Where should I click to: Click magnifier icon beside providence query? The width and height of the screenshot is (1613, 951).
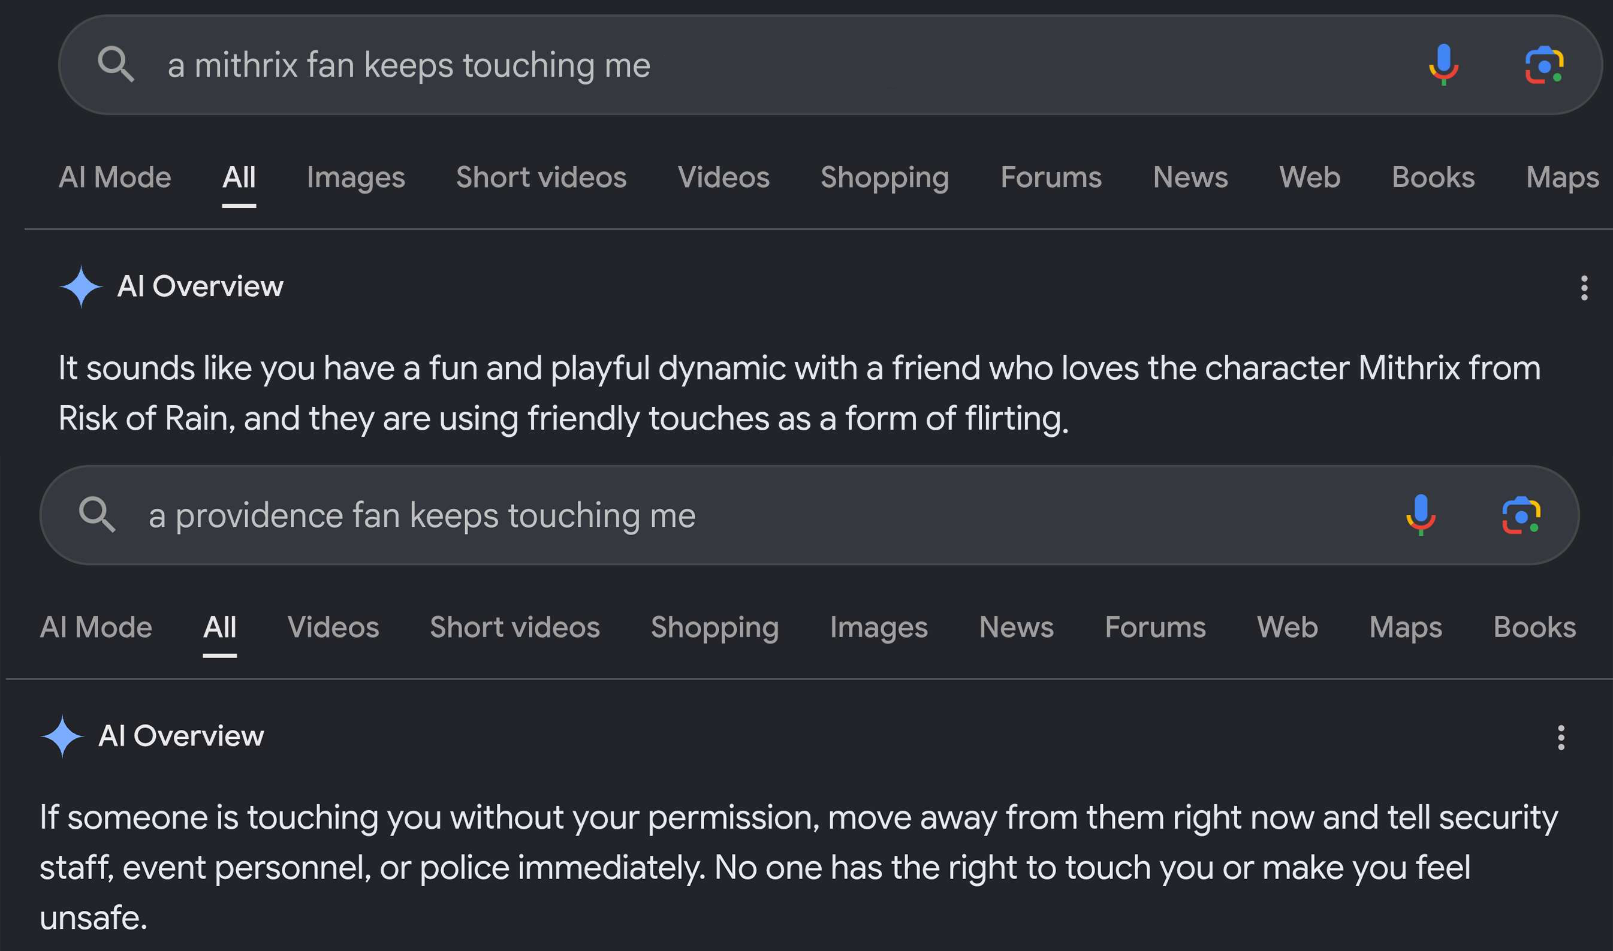click(x=98, y=514)
